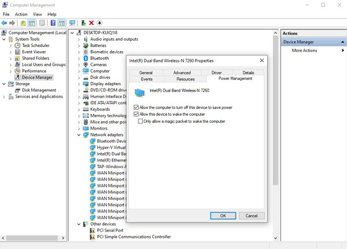Click the Event Viewer icon
This screenshot has height=249, width=347.
pos(17,52)
